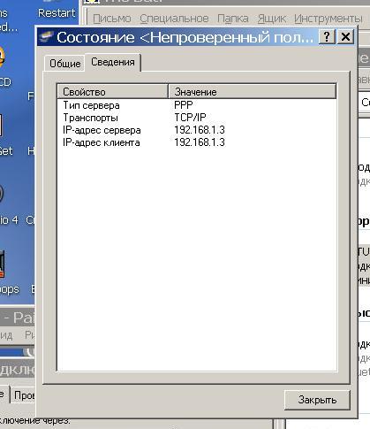
Task: Select the Транспорты row
Action: tap(197, 118)
